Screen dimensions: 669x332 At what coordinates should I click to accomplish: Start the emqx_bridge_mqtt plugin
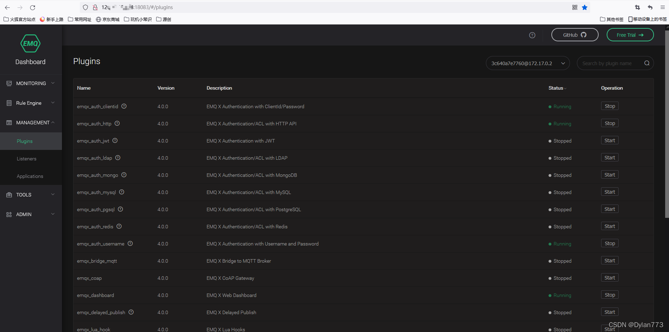pyautogui.click(x=610, y=261)
